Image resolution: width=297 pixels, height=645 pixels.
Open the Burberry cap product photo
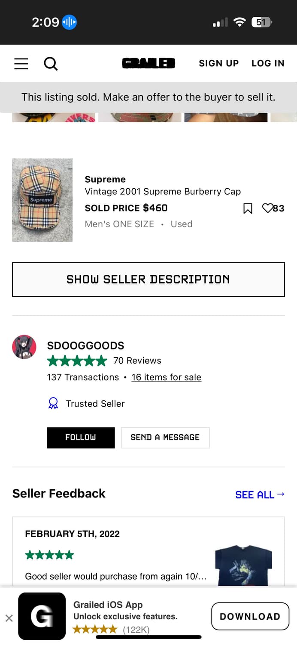(42, 200)
